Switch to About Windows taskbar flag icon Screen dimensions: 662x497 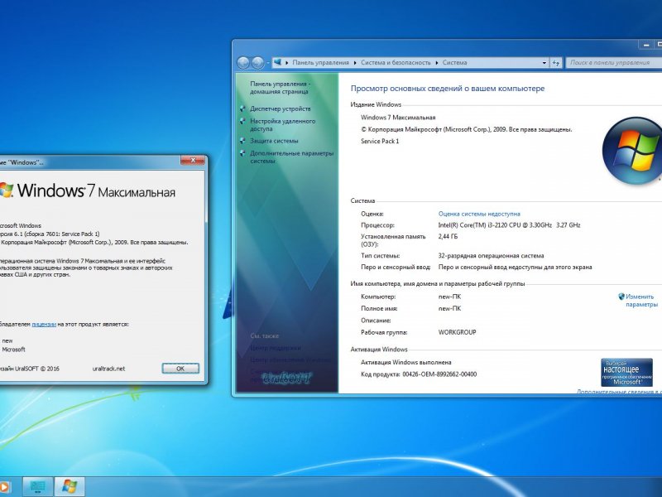point(70,486)
